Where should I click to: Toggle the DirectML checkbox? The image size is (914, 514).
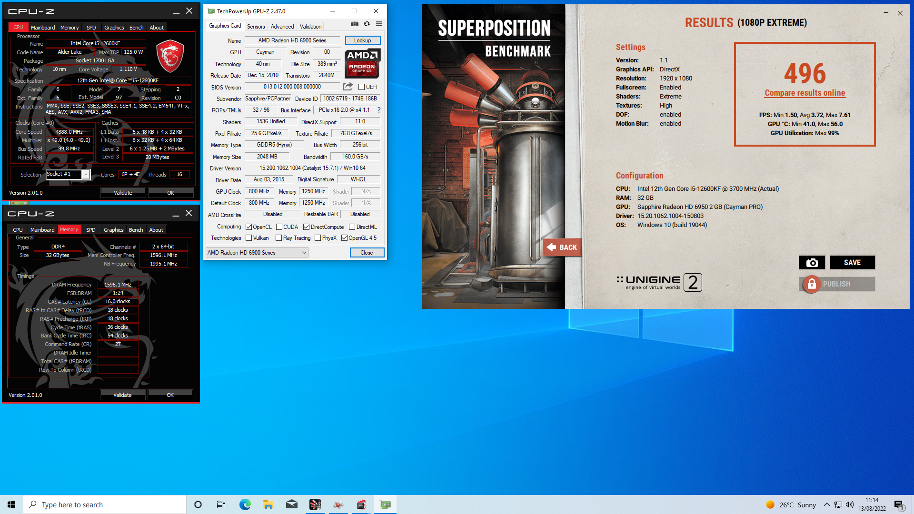[x=352, y=227]
